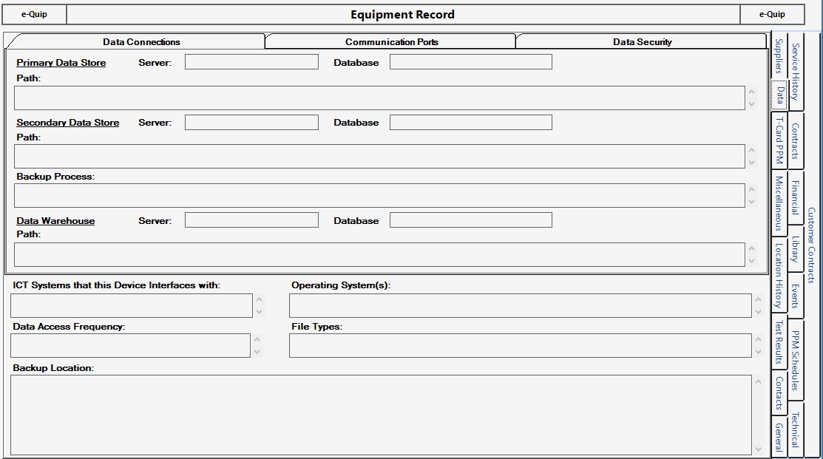Focus the Primary Data Store Database field

[x=471, y=62]
